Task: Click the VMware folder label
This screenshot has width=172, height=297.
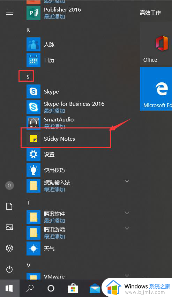Action: pos(54,276)
